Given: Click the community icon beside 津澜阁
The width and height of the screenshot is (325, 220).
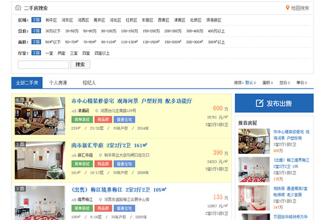Looking at the screenshot, I should click(x=74, y=111).
